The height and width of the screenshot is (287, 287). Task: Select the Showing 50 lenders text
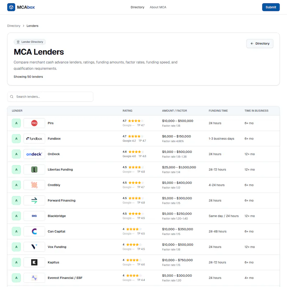28,77
